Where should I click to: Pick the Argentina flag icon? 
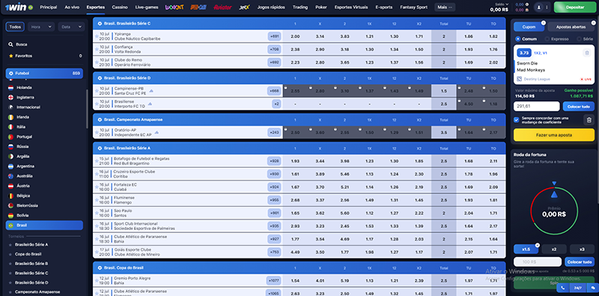pyautogui.click(x=10, y=166)
